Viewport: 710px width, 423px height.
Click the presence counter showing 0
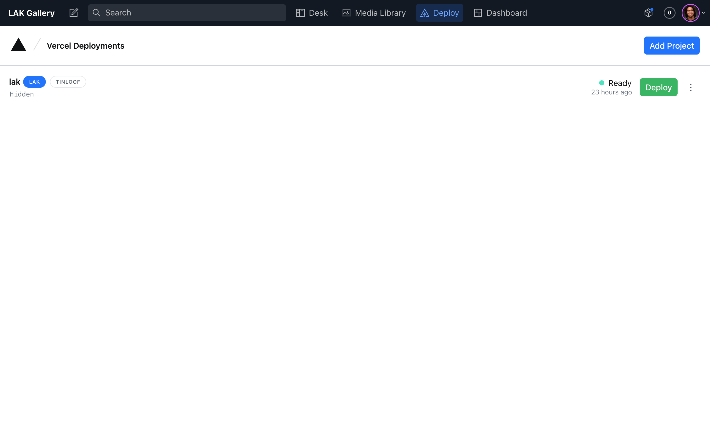click(669, 13)
